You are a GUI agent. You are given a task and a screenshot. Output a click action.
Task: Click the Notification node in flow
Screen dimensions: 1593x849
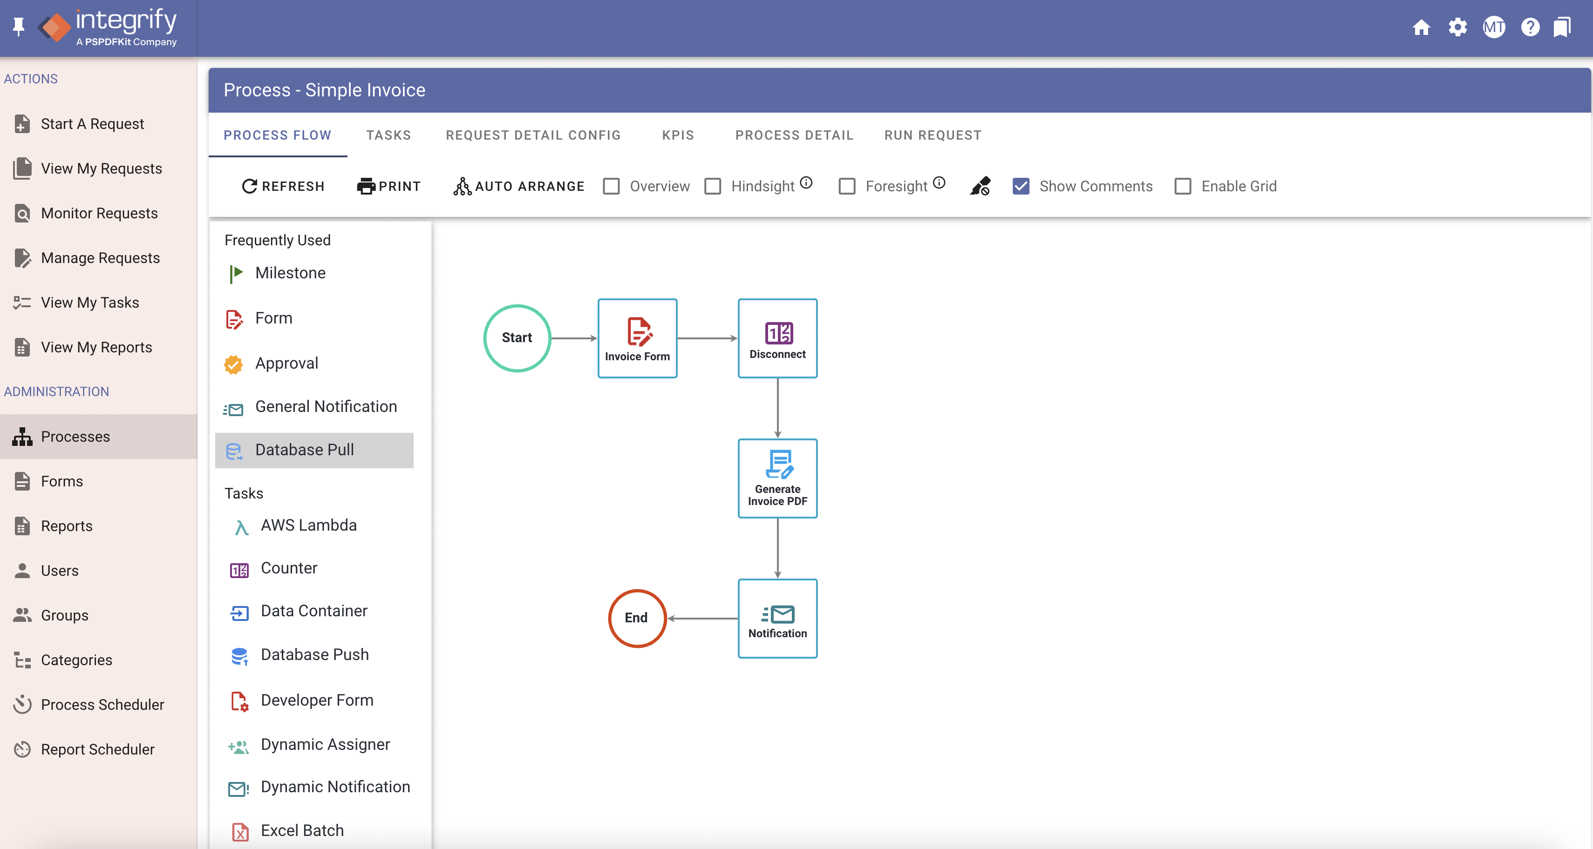coord(777,619)
